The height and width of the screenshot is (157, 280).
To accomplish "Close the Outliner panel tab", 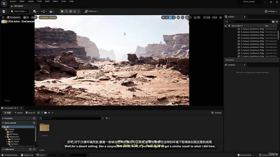I will 245,17.
